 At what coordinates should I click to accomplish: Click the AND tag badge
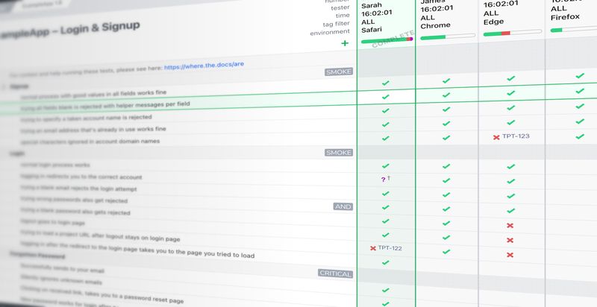343,206
